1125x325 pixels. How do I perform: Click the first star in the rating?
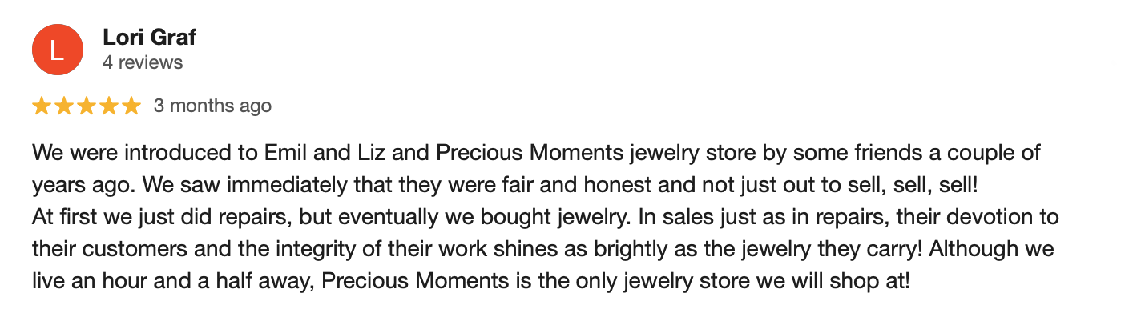pos(42,106)
